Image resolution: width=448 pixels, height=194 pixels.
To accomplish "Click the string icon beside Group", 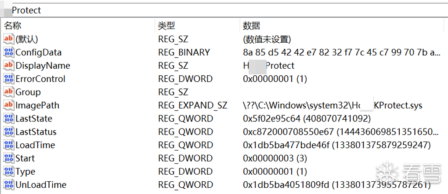I will point(8,92).
